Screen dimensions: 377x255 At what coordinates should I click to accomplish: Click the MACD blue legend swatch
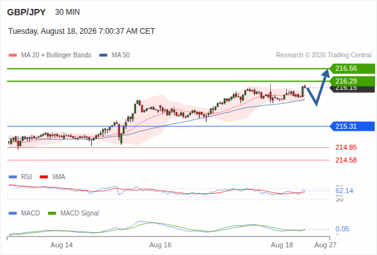click(x=13, y=214)
